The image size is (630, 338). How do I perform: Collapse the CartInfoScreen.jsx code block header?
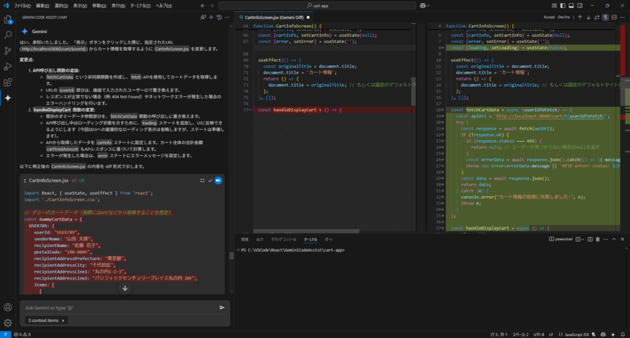(x=25, y=181)
